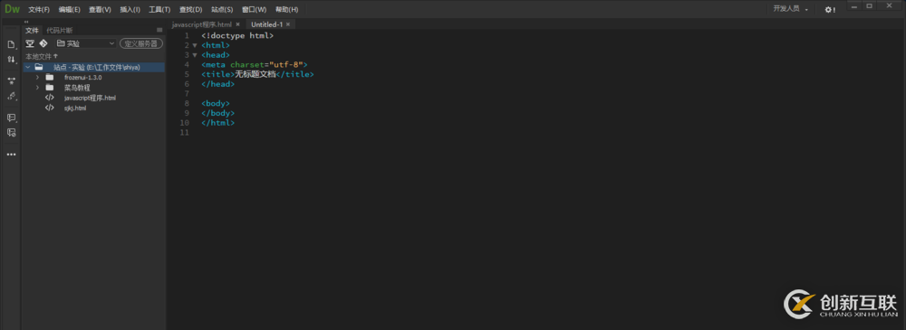Open the 编辑(E) menu

pyautogui.click(x=70, y=10)
